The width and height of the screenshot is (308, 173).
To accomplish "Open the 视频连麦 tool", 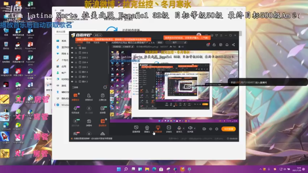I will (75, 110).
